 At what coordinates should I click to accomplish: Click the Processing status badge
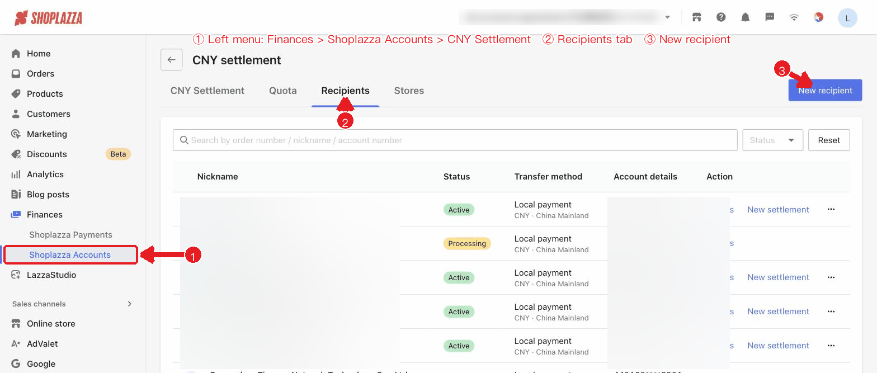click(x=467, y=244)
